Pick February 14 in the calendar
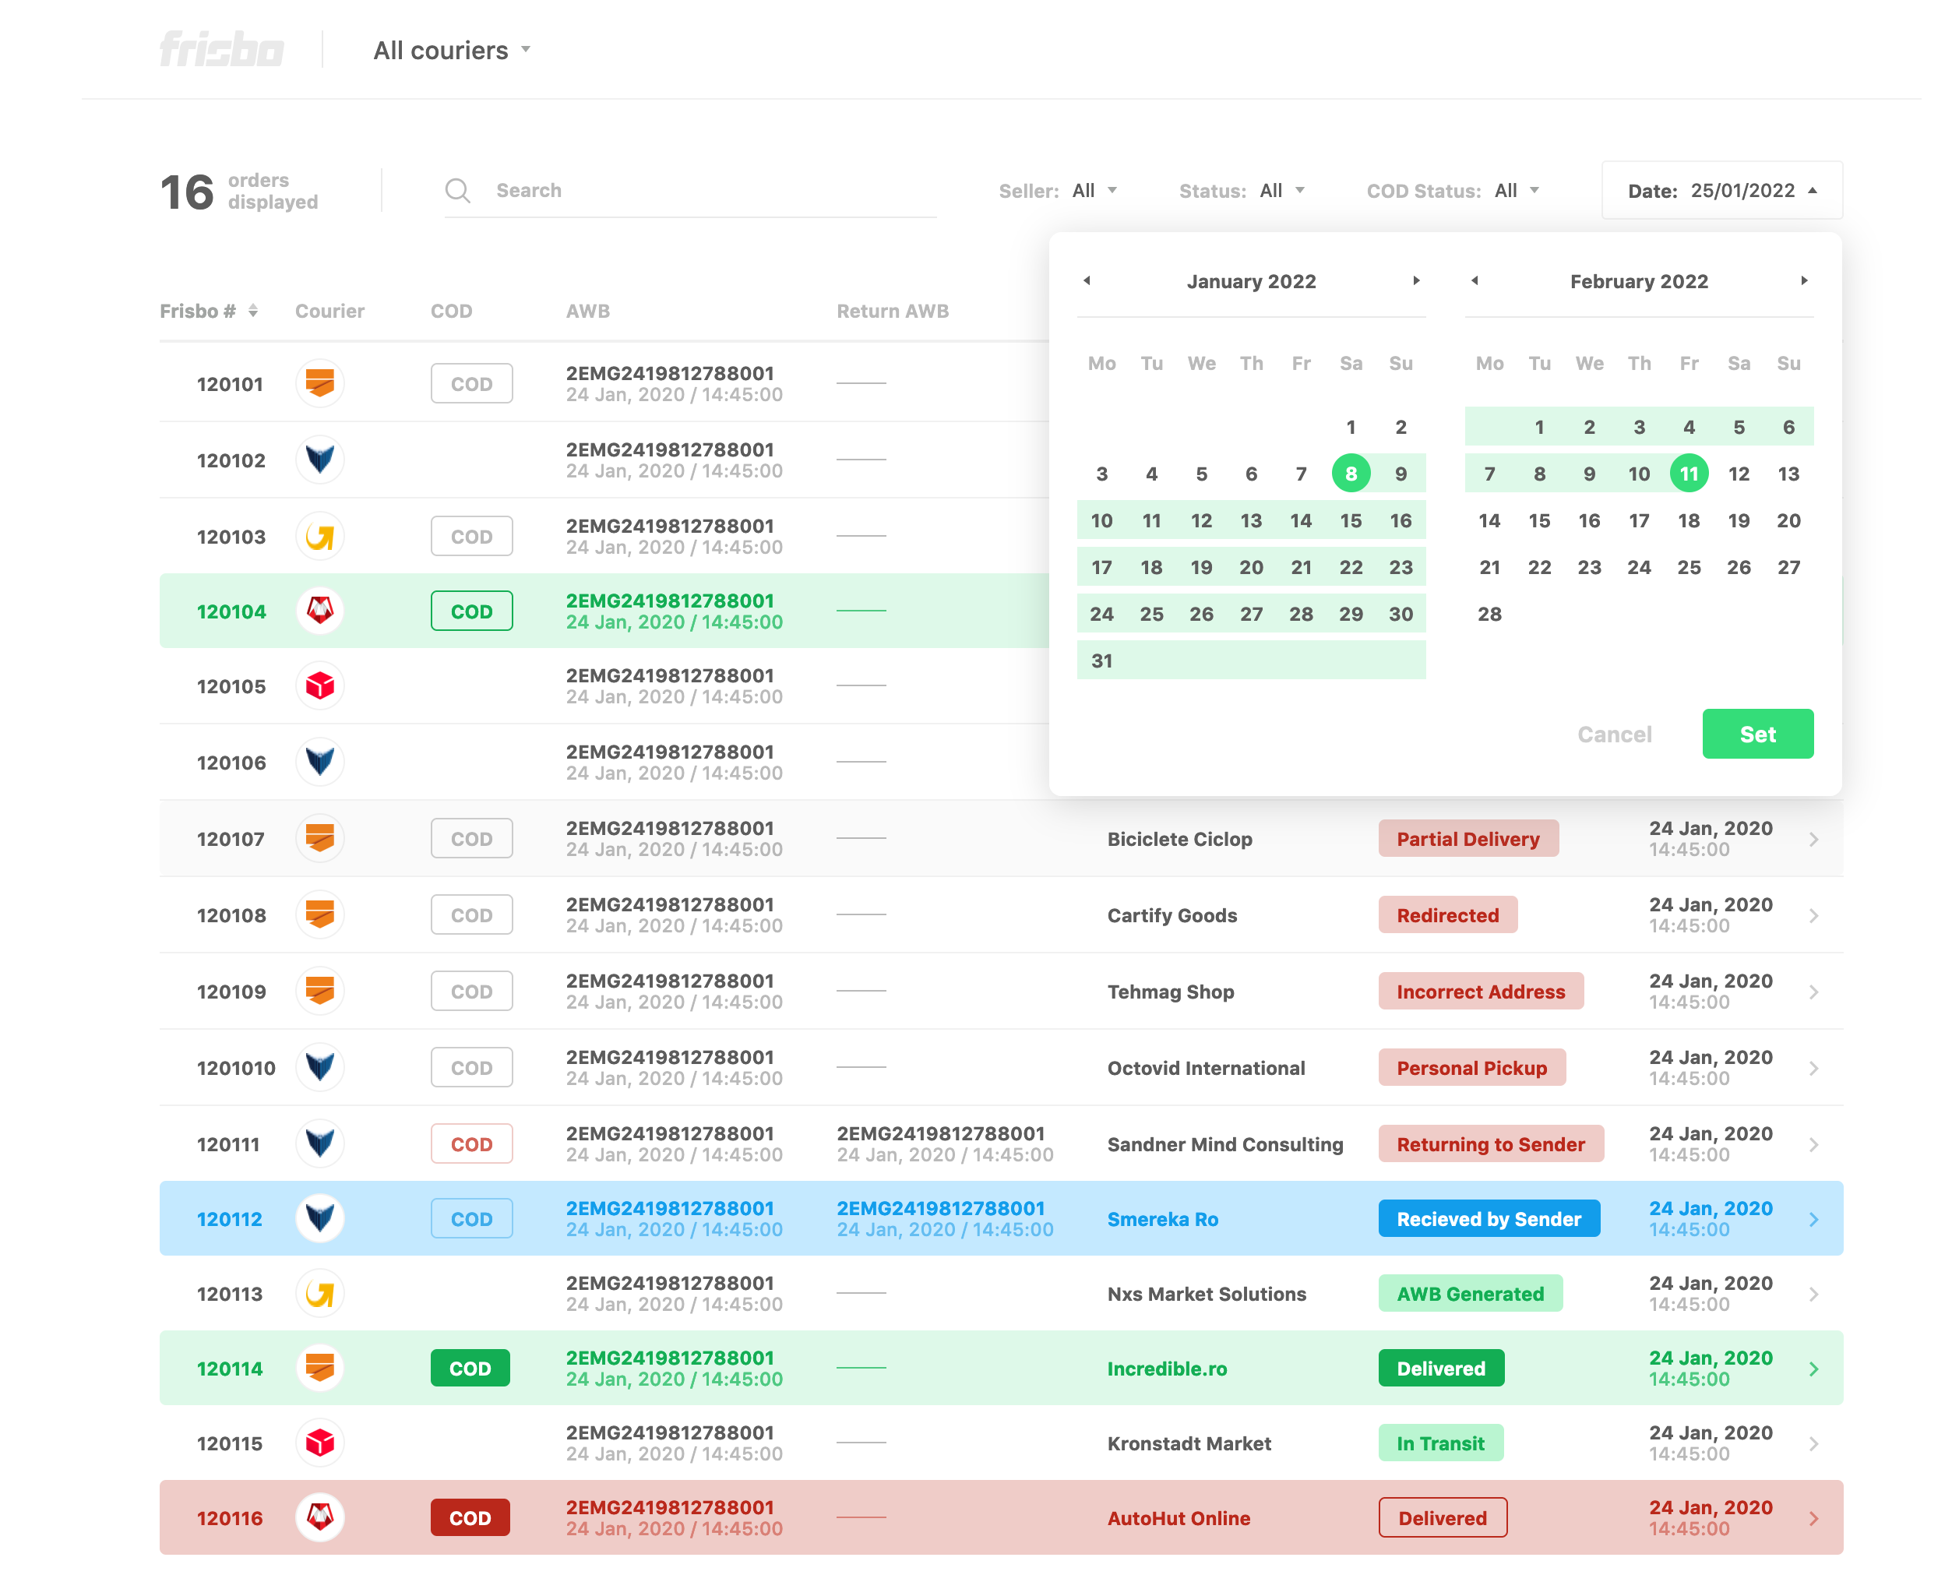This screenshot has height=1589, width=1952. (1489, 521)
